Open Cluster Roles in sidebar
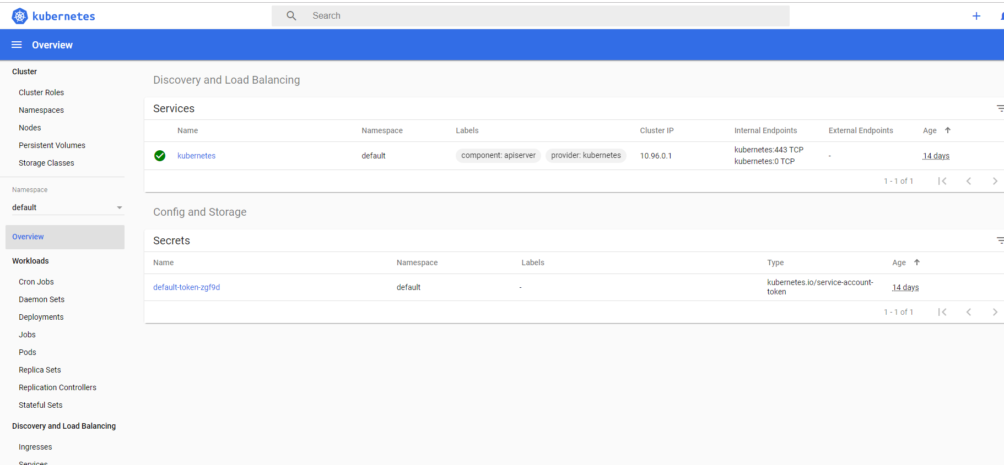The width and height of the screenshot is (1004, 465). [x=41, y=92]
